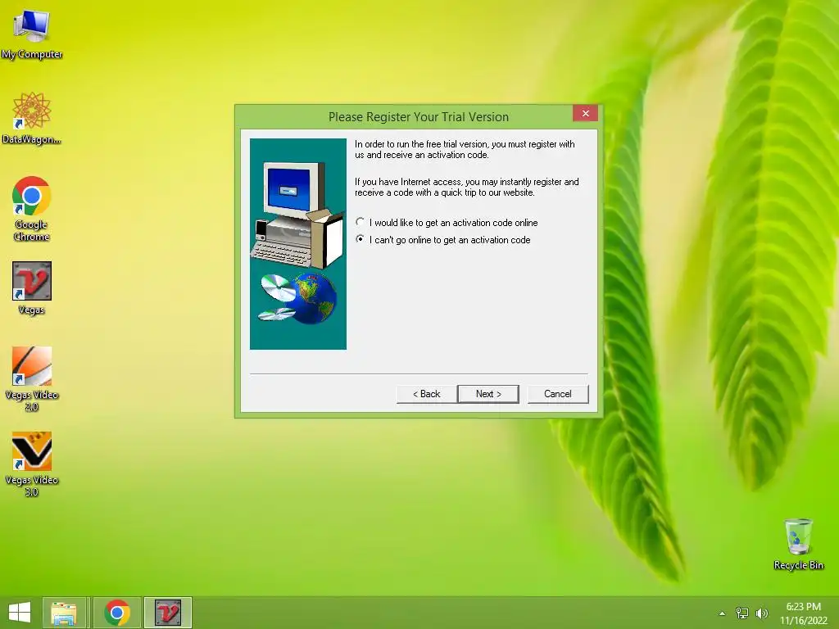Open the Windows Start button
839x629 pixels.
[20, 613]
